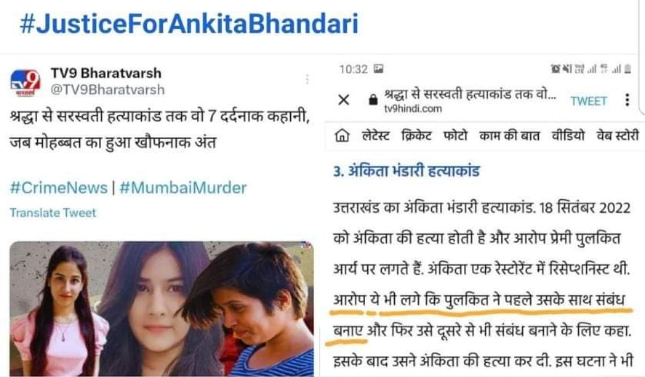Tap the image notification icon in status bar
This screenshot has width=645, height=377.
click(x=379, y=69)
